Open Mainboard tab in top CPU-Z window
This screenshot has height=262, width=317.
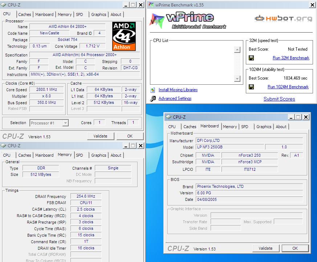(x=44, y=14)
